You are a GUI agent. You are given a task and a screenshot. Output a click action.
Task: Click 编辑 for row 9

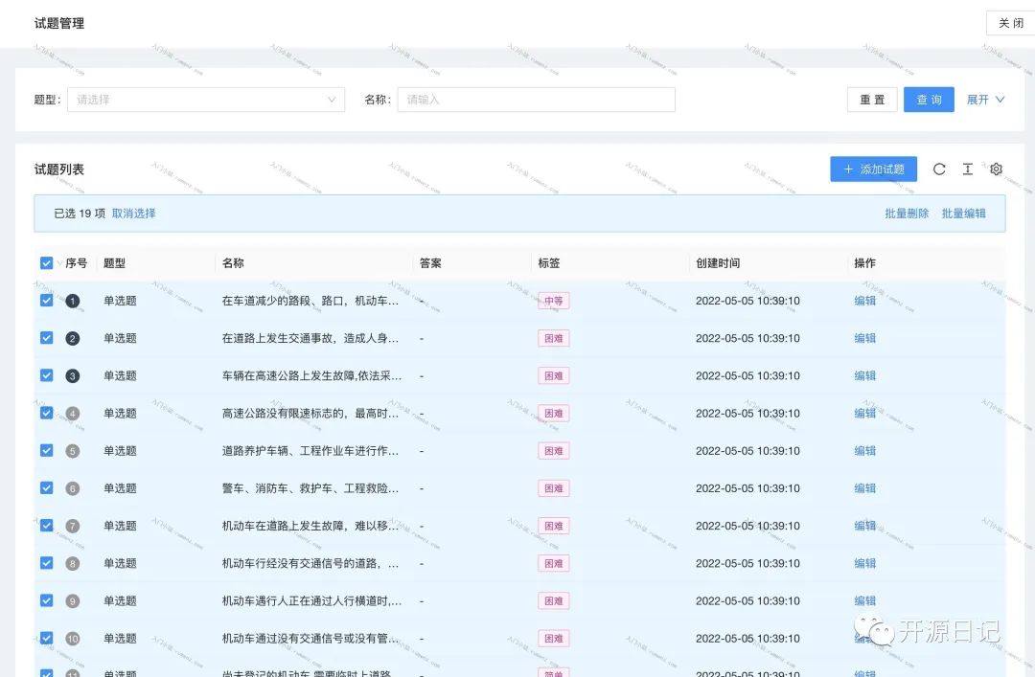coord(864,601)
